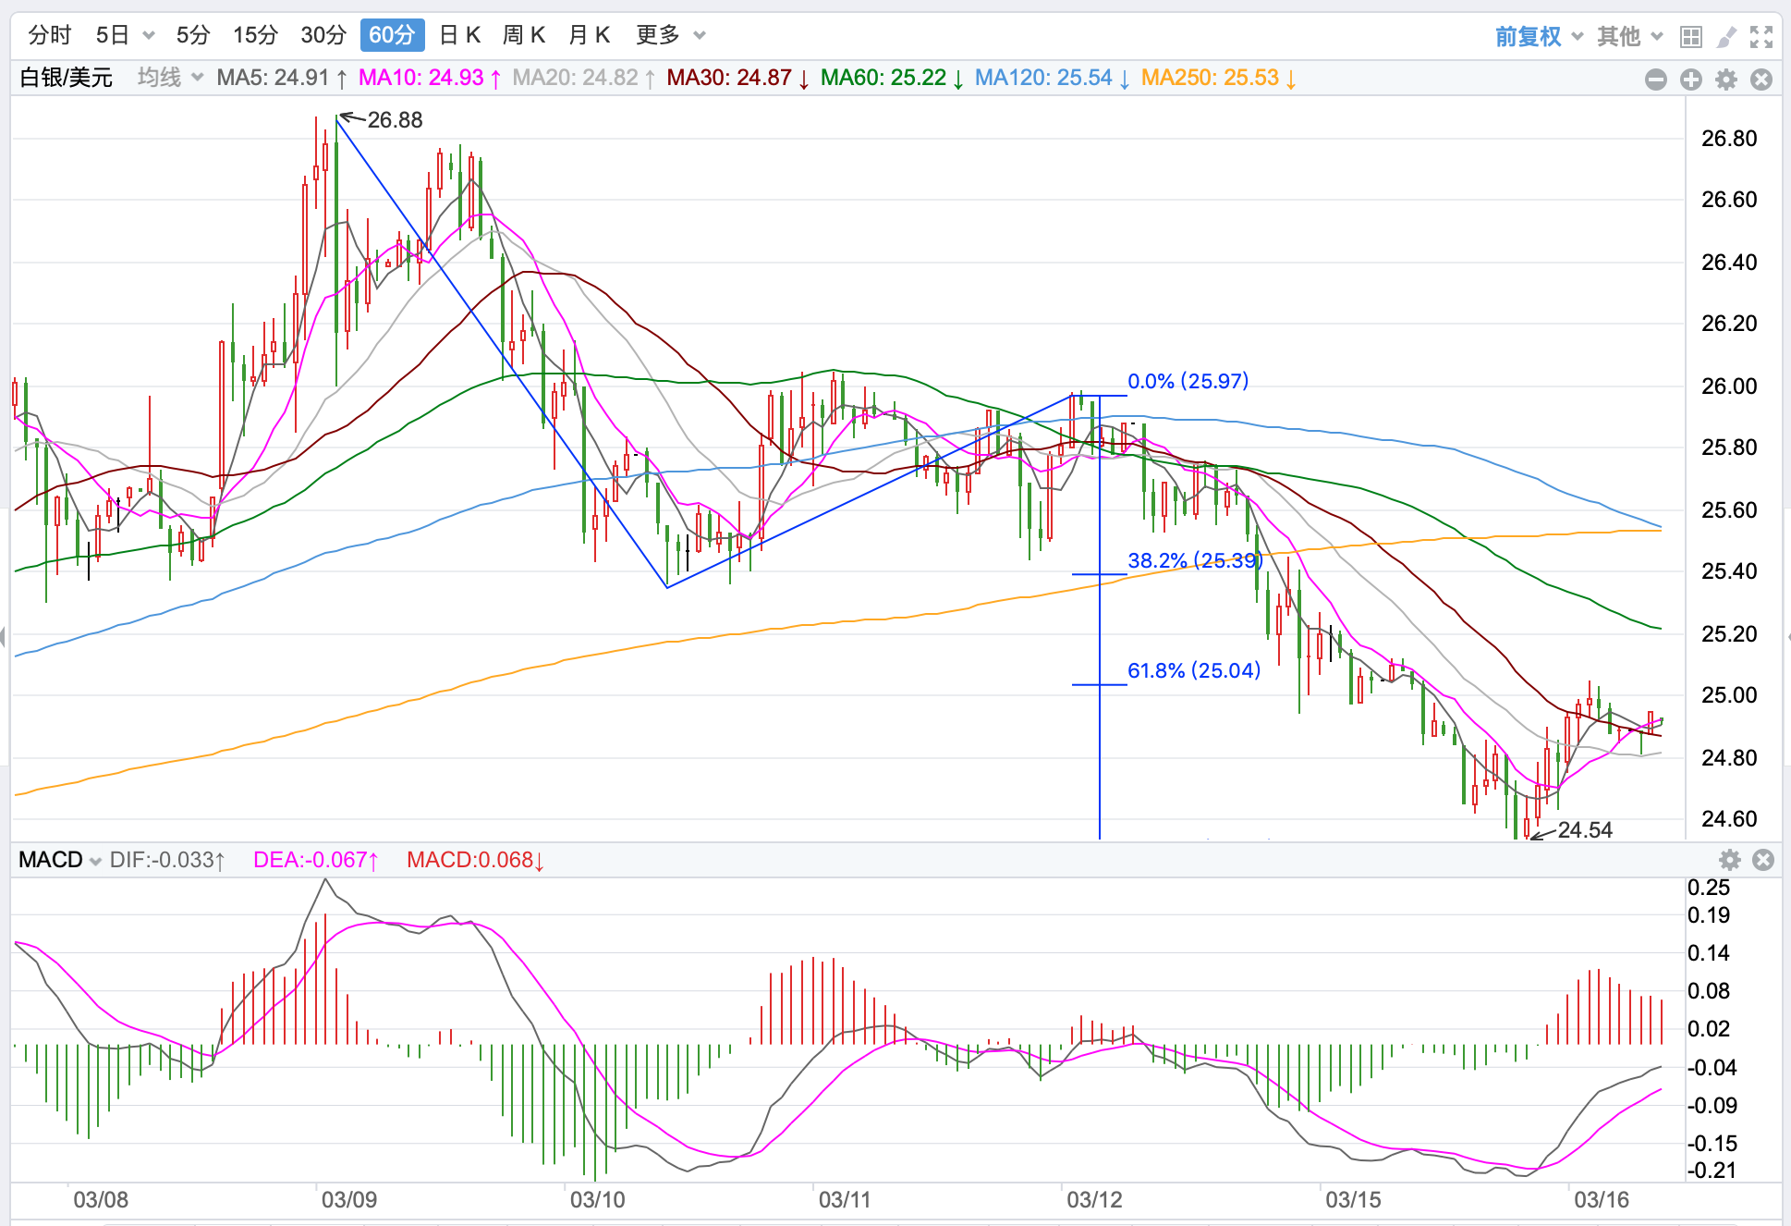Click Fibonacci 38.2% (25.39) label
This screenshot has height=1226, width=1791.
1195,560
